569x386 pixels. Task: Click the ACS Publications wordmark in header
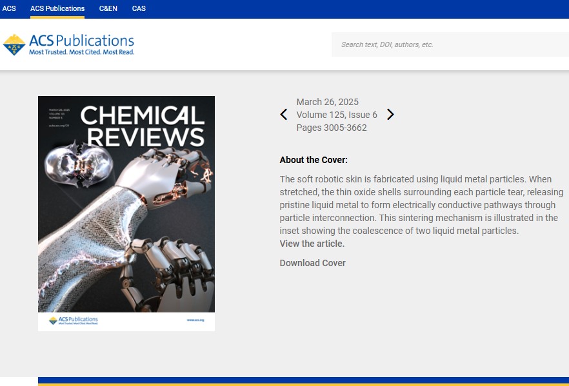[x=81, y=41]
